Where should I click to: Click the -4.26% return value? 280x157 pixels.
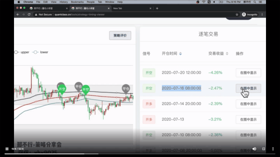point(215,73)
